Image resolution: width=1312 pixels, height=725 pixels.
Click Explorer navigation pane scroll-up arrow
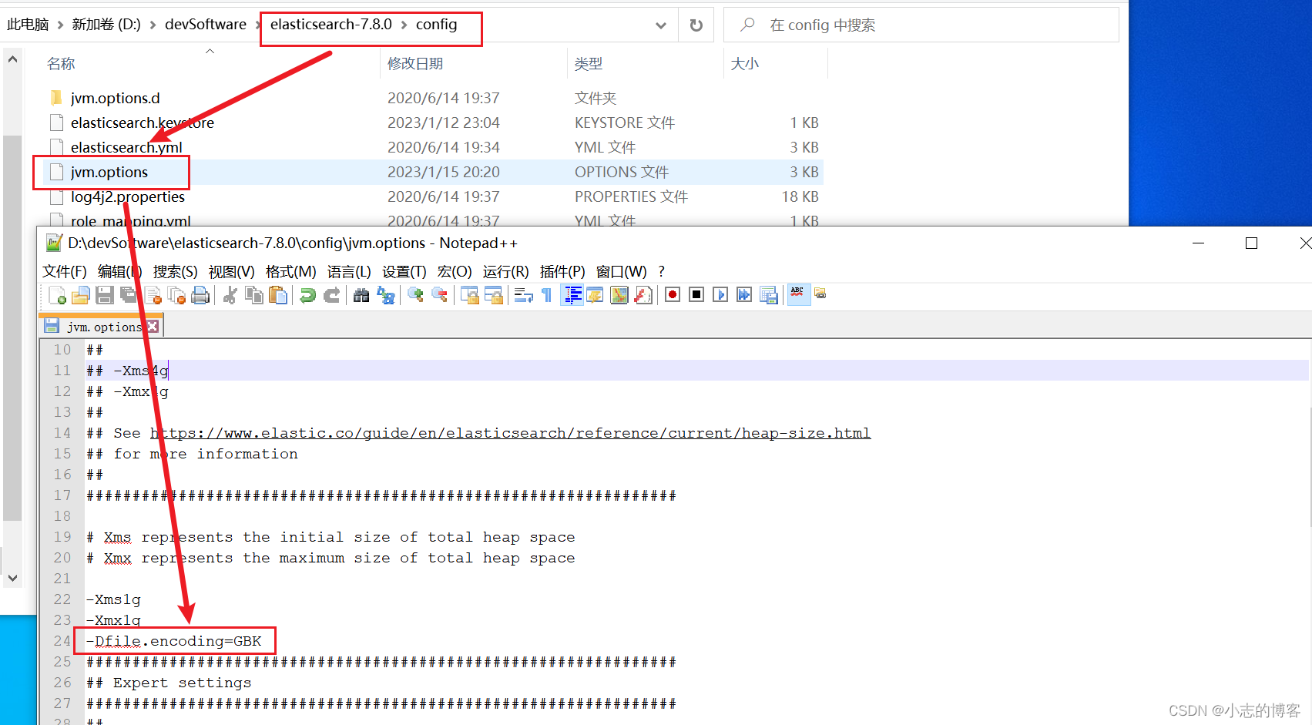(x=12, y=59)
